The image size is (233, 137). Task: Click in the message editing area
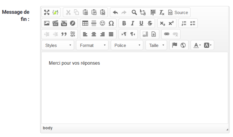135,88
